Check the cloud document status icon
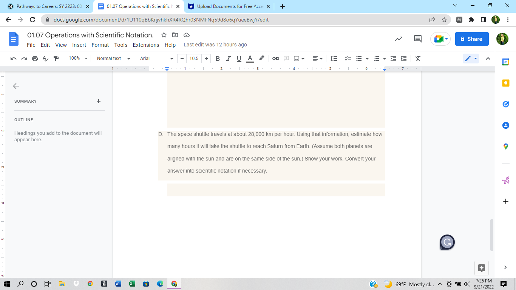The height and width of the screenshot is (290, 516). click(186, 35)
